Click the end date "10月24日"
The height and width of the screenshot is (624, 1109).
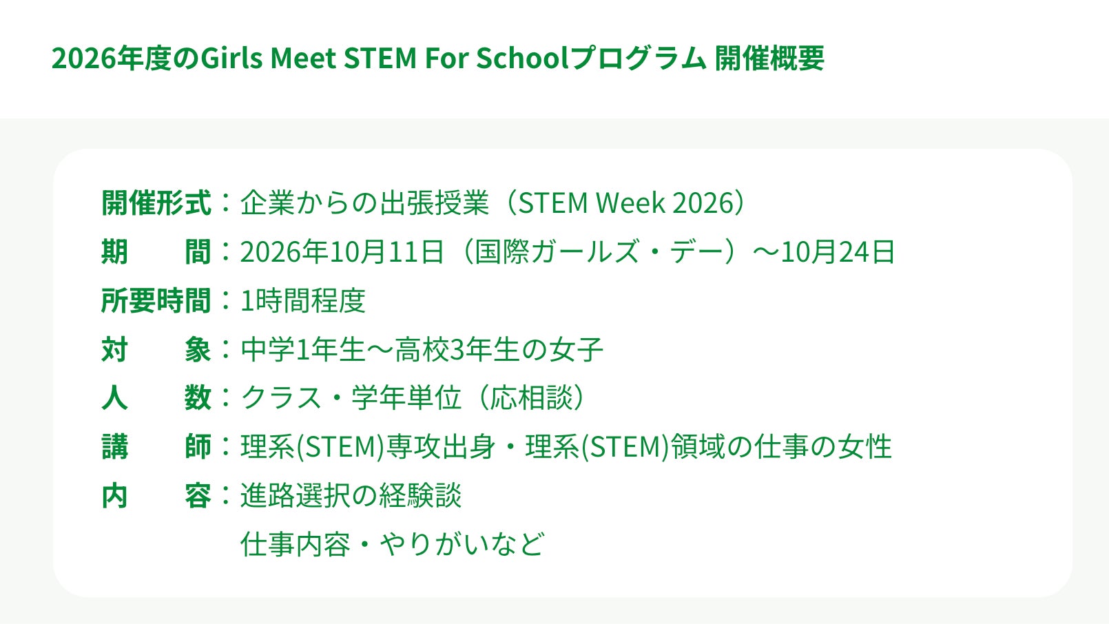point(838,252)
